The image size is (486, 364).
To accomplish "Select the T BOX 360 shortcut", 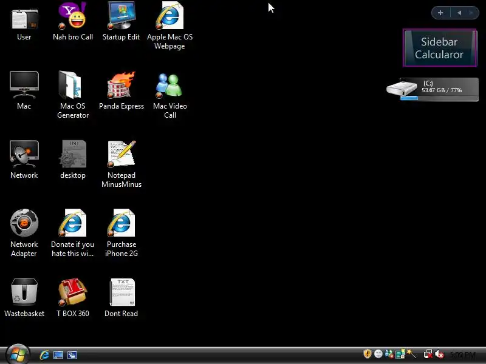I will 72,298.
